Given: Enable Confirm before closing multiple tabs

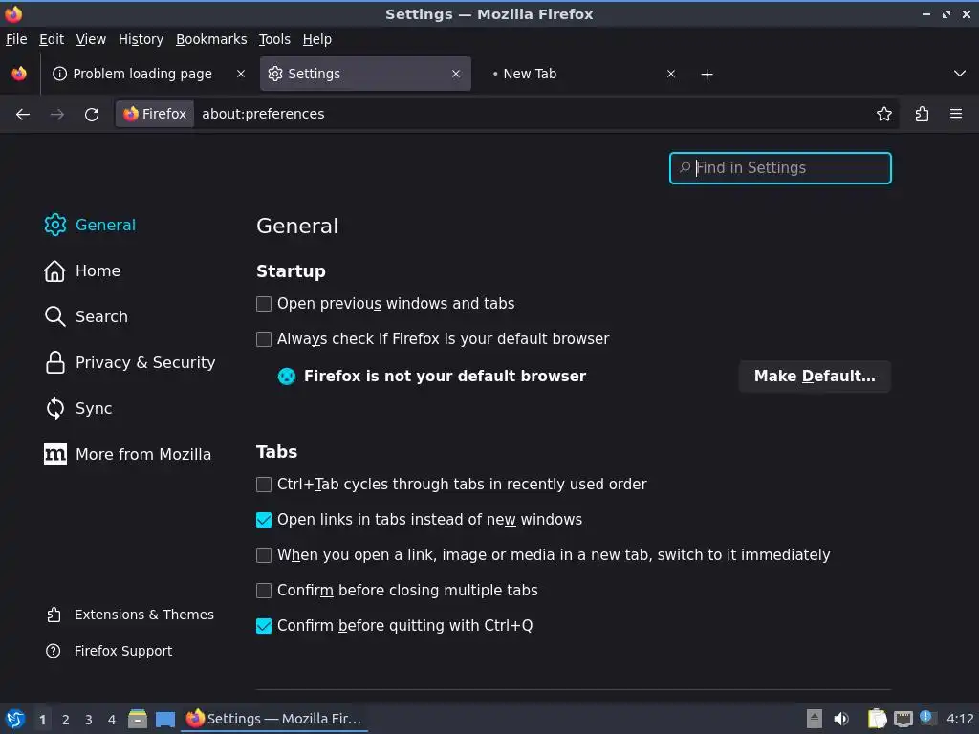Looking at the screenshot, I should click(264, 591).
